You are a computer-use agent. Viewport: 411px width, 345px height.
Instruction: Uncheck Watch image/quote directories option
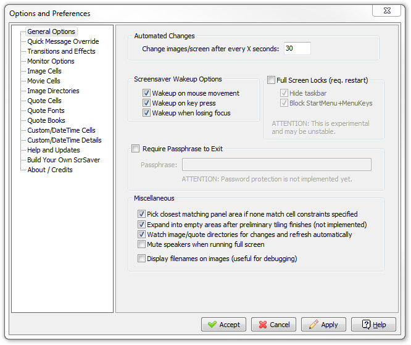click(141, 234)
